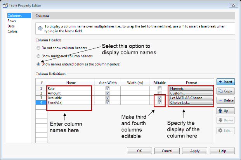The width and height of the screenshot is (241, 160).
Task: Click the info icon in Columns description
Action: [x=40, y=28]
